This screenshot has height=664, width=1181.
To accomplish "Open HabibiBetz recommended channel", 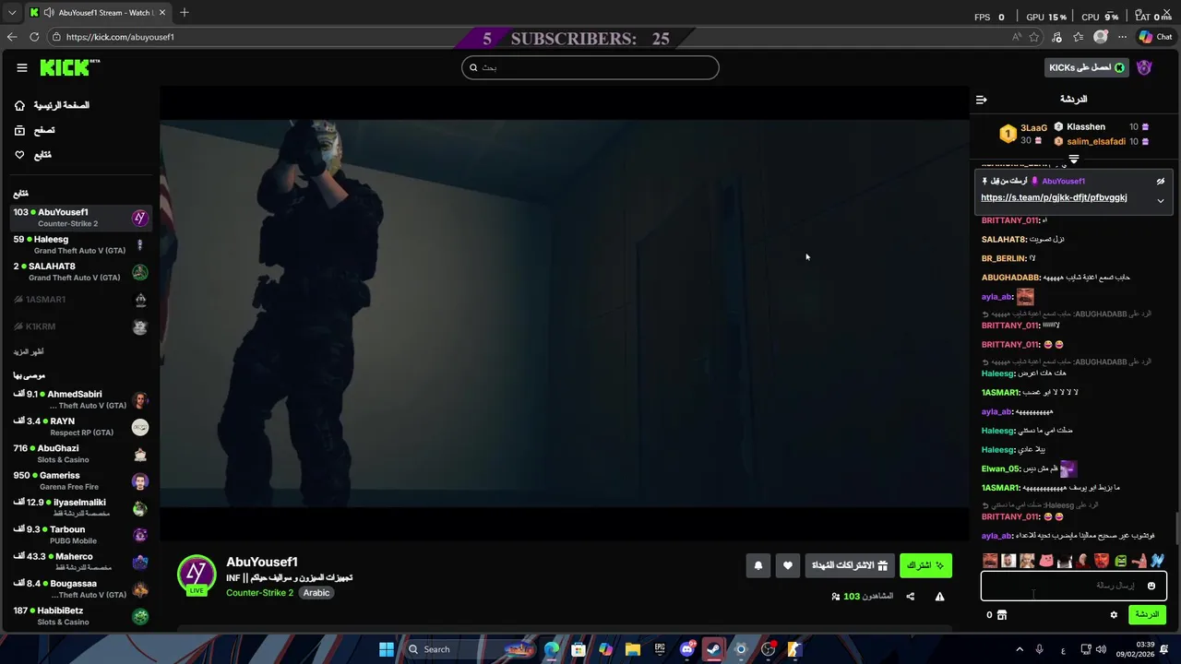I will point(80,615).
